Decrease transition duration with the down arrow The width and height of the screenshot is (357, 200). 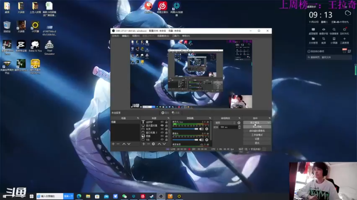tap(239, 128)
